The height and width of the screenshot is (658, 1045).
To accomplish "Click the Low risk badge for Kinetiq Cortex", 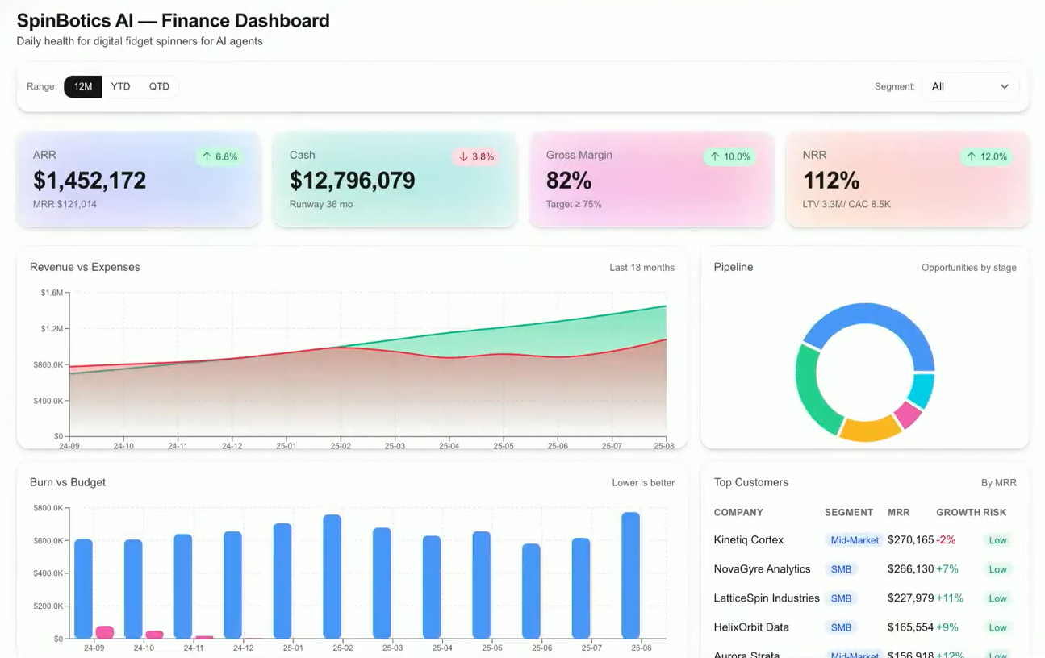I will pyautogui.click(x=998, y=540).
